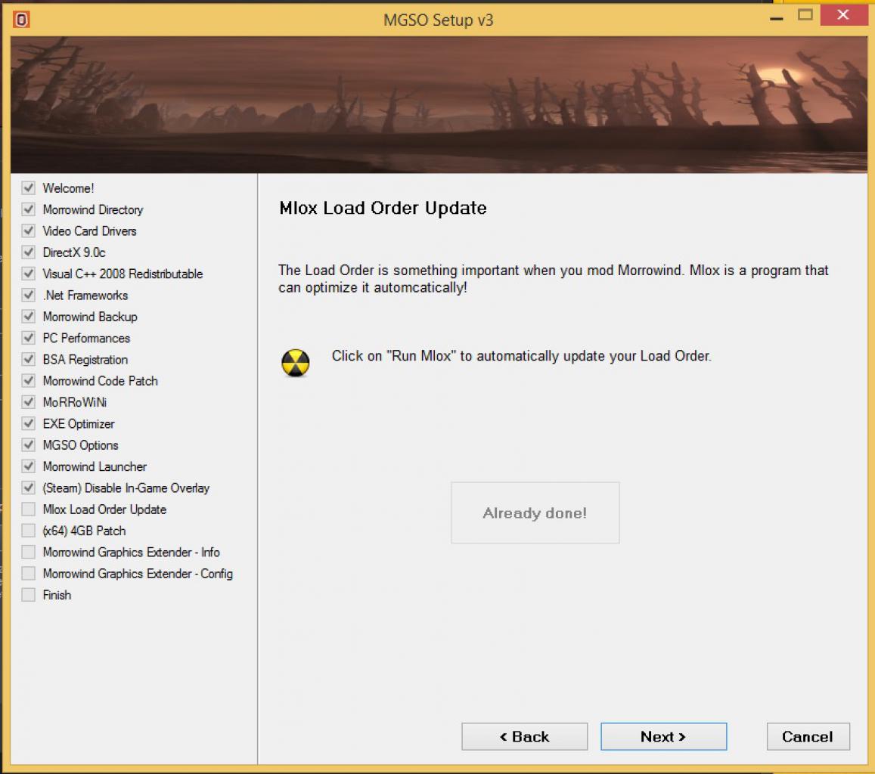Click the Already done! button

[535, 513]
